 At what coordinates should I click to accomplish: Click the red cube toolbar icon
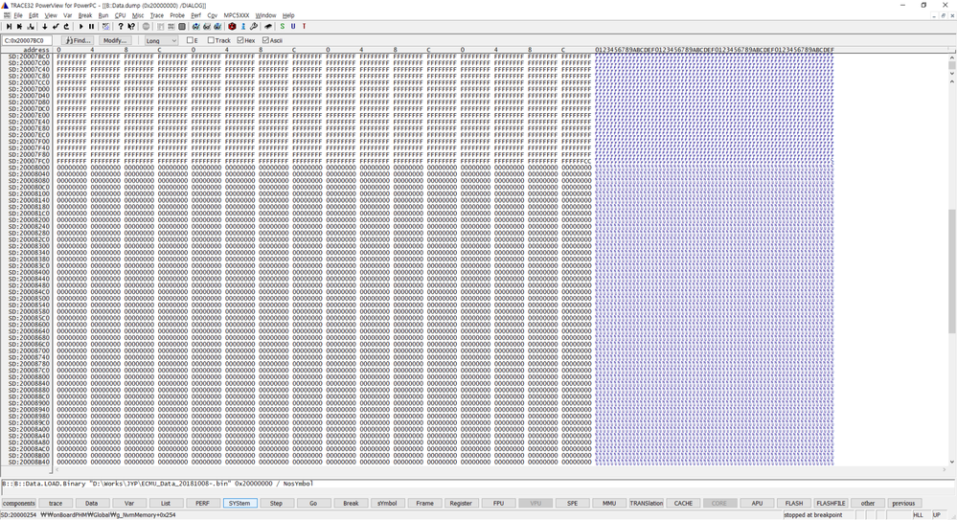click(x=232, y=26)
